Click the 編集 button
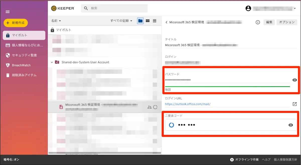The width and height of the screenshot is (301, 165). [269, 22]
